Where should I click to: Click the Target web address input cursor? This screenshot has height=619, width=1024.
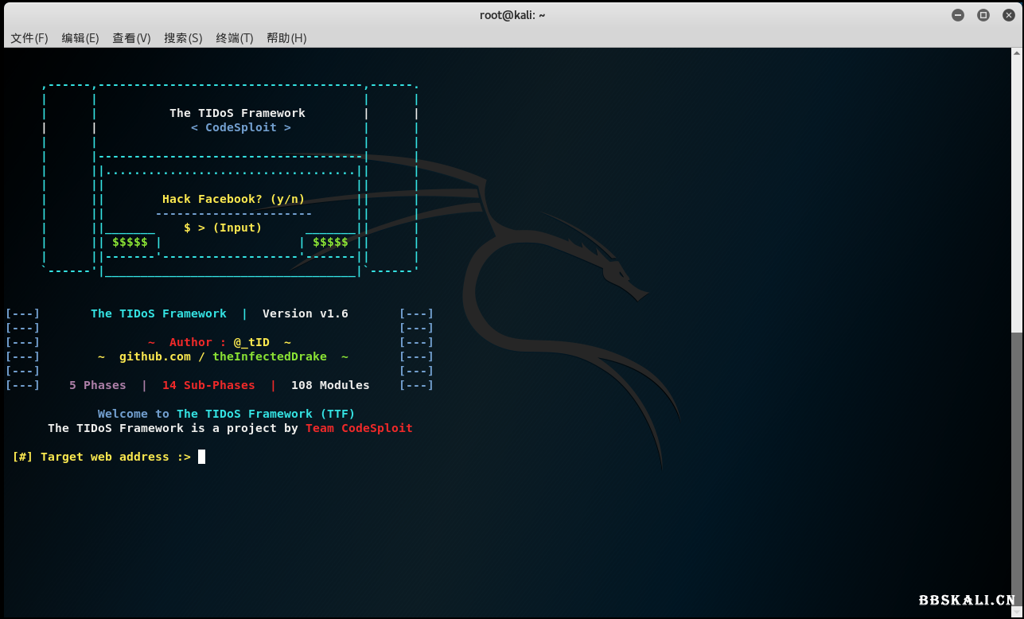pos(201,456)
